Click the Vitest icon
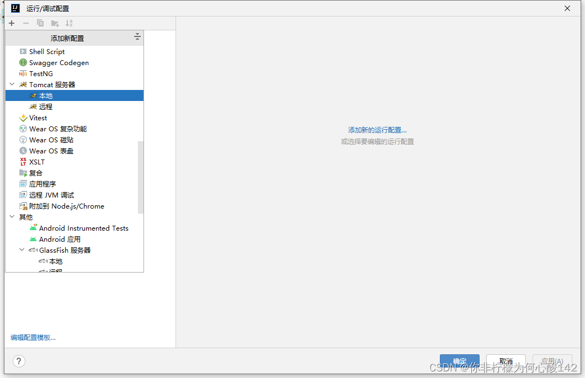 pyautogui.click(x=23, y=118)
